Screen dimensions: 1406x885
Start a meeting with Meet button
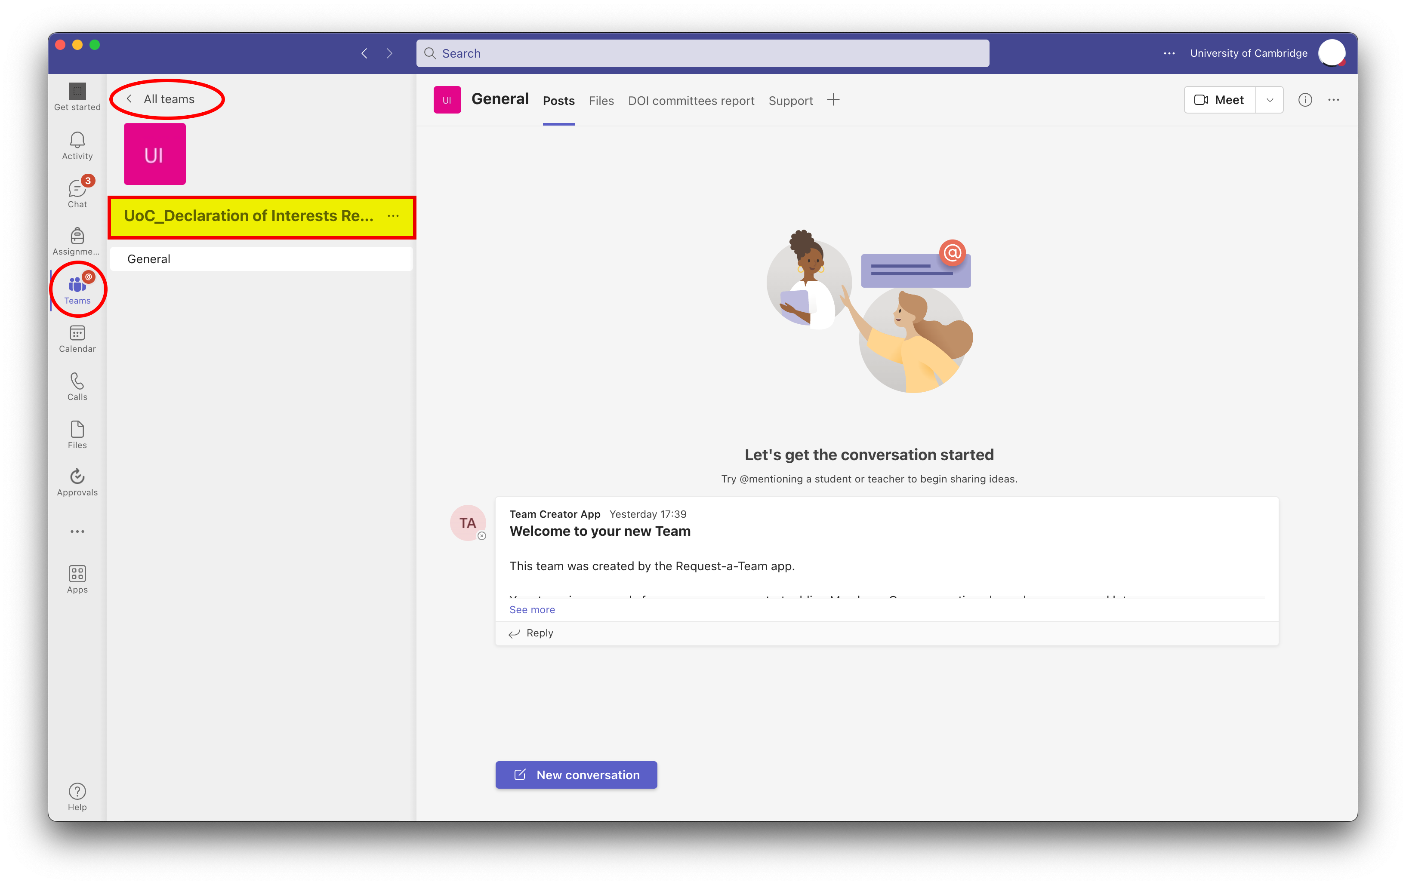[1220, 100]
